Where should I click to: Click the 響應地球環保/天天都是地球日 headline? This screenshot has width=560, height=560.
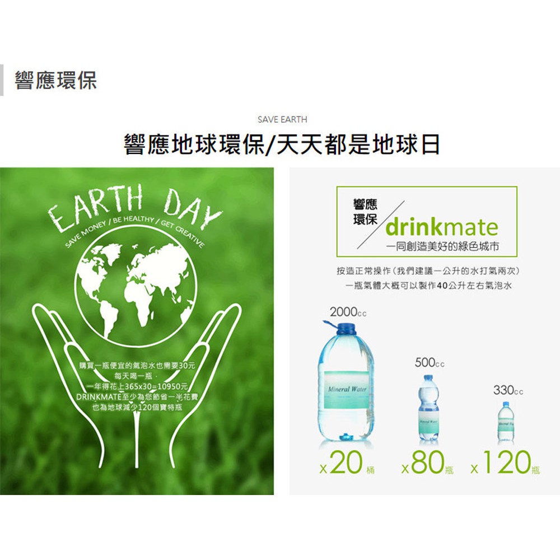tap(282, 144)
